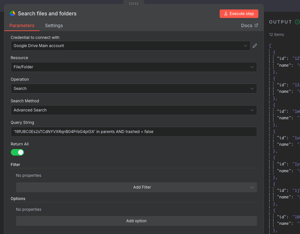The height and width of the screenshot is (234, 300).
Task: Open the Operation dropdown showing Search
Action: (x=133, y=89)
